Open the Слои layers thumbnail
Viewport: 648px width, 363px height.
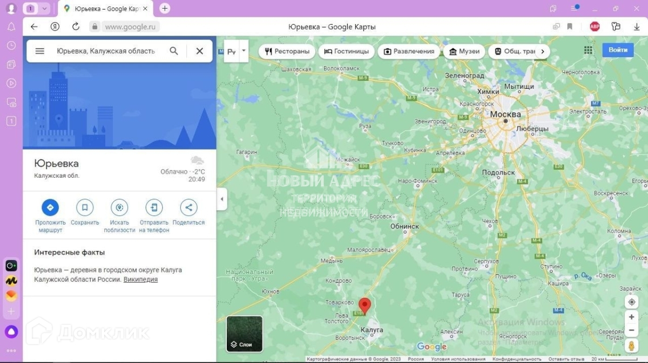click(x=245, y=334)
